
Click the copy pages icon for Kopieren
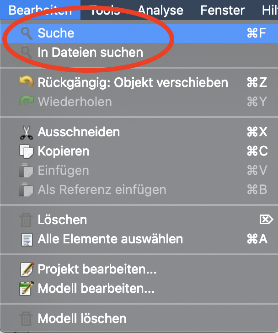tap(27, 151)
